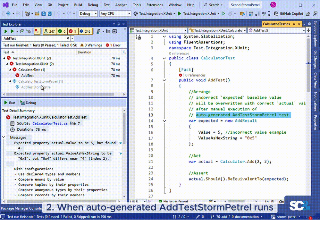Run all tests in Test Explorer
320x226 pixels.
point(5,31)
